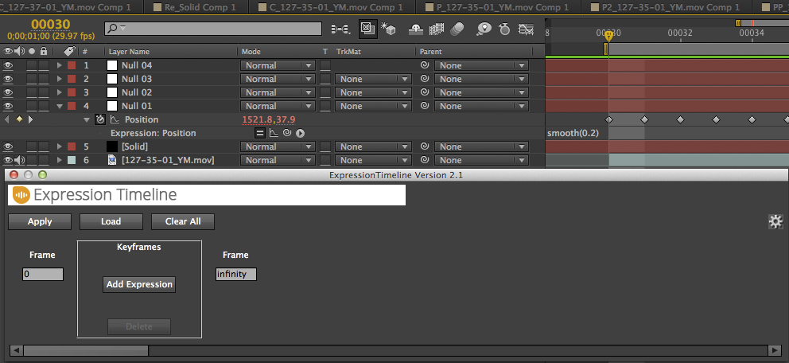
Task: Click the expression pick whip spiral icon
Action: pyautogui.click(x=287, y=133)
